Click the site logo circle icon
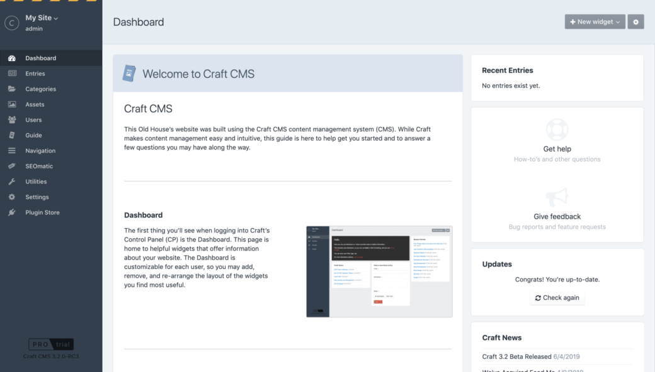 [12, 23]
